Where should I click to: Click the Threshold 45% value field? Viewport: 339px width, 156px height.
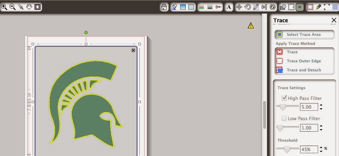click(x=309, y=149)
